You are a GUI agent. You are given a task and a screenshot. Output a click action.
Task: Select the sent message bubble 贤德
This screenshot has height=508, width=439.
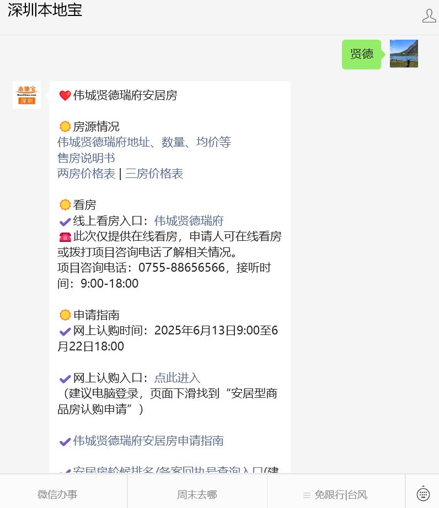[361, 54]
